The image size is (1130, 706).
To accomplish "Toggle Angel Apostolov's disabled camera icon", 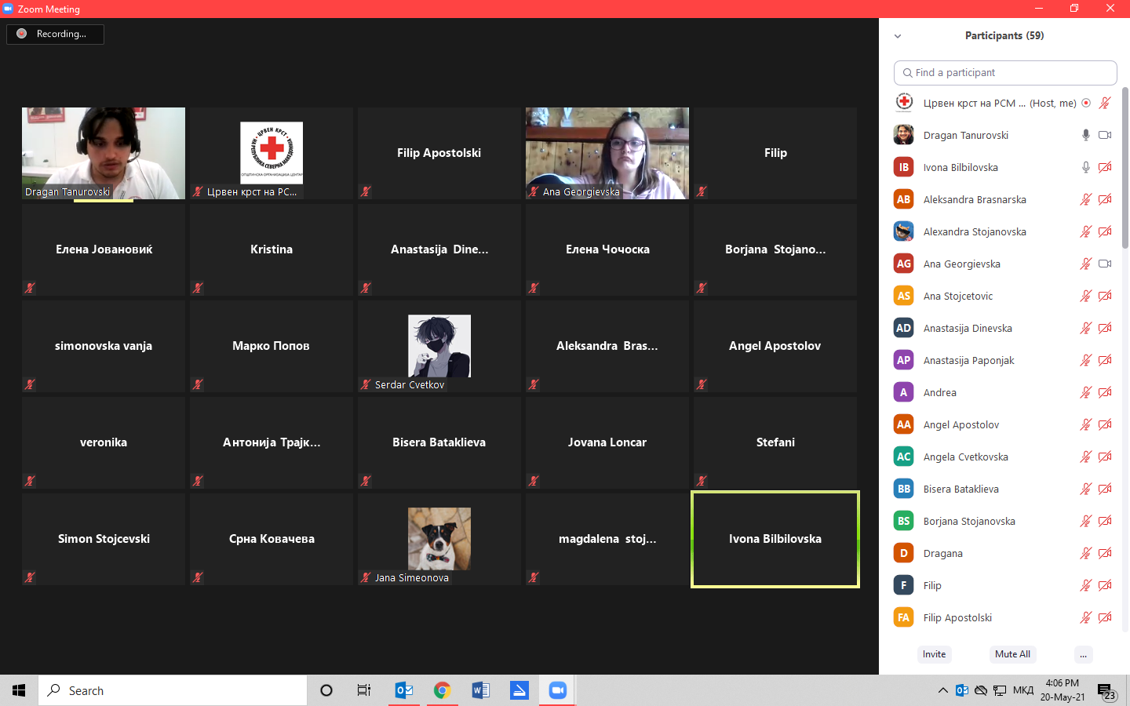I will 1105,424.
